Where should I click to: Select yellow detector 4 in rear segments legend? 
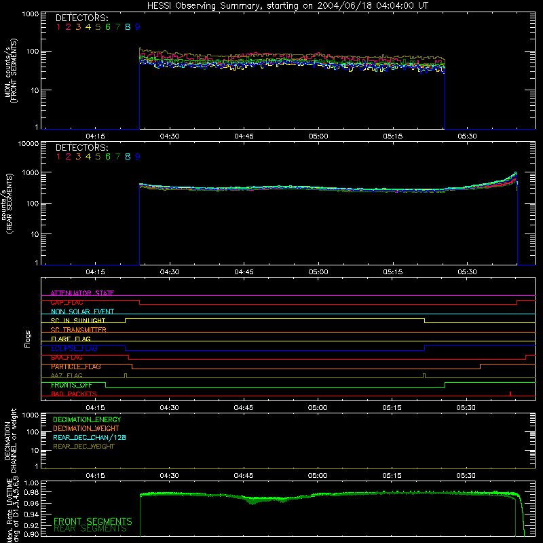[x=88, y=157]
